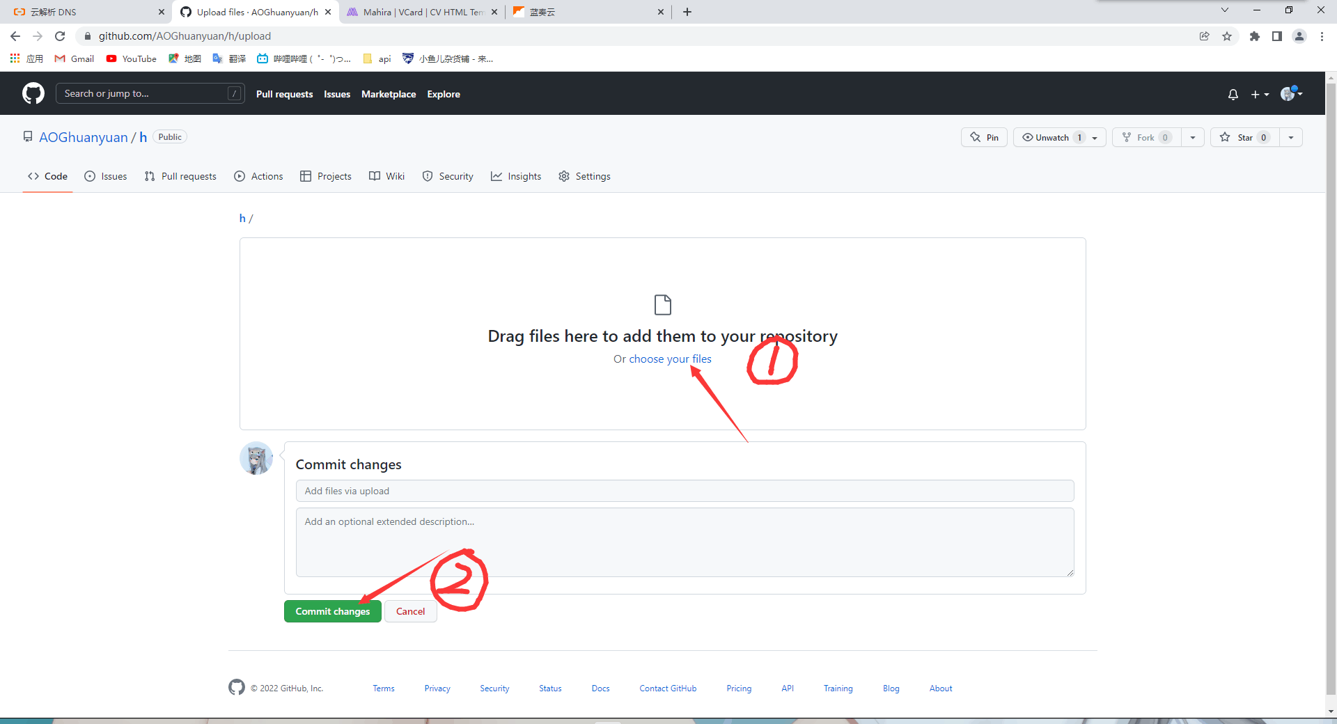Click the GitHub logo in the page footer
1337x724 pixels.
pos(237,688)
